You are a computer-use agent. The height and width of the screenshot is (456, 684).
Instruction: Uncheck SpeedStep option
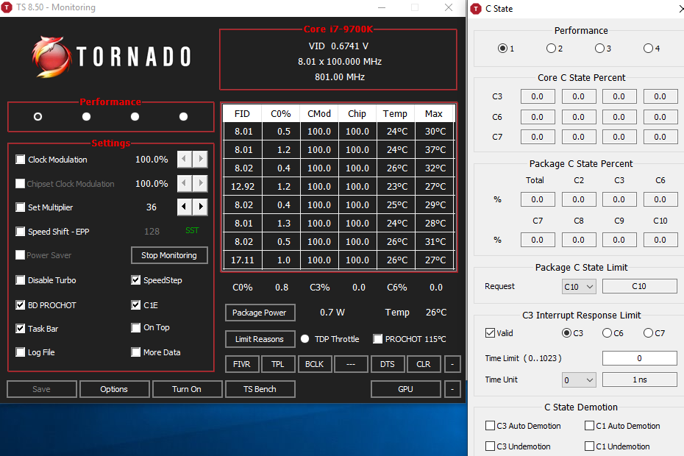(135, 279)
